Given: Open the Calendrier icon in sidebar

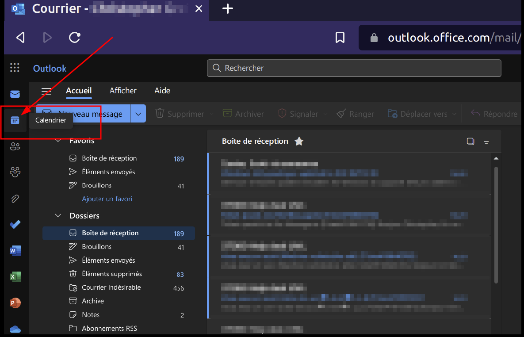Looking at the screenshot, I should click(x=15, y=120).
